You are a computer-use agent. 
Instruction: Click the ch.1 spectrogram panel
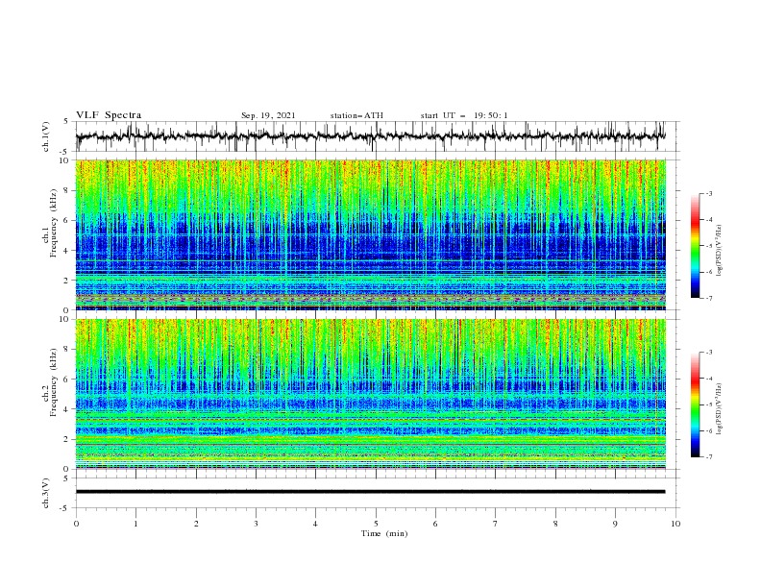pos(370,234)
